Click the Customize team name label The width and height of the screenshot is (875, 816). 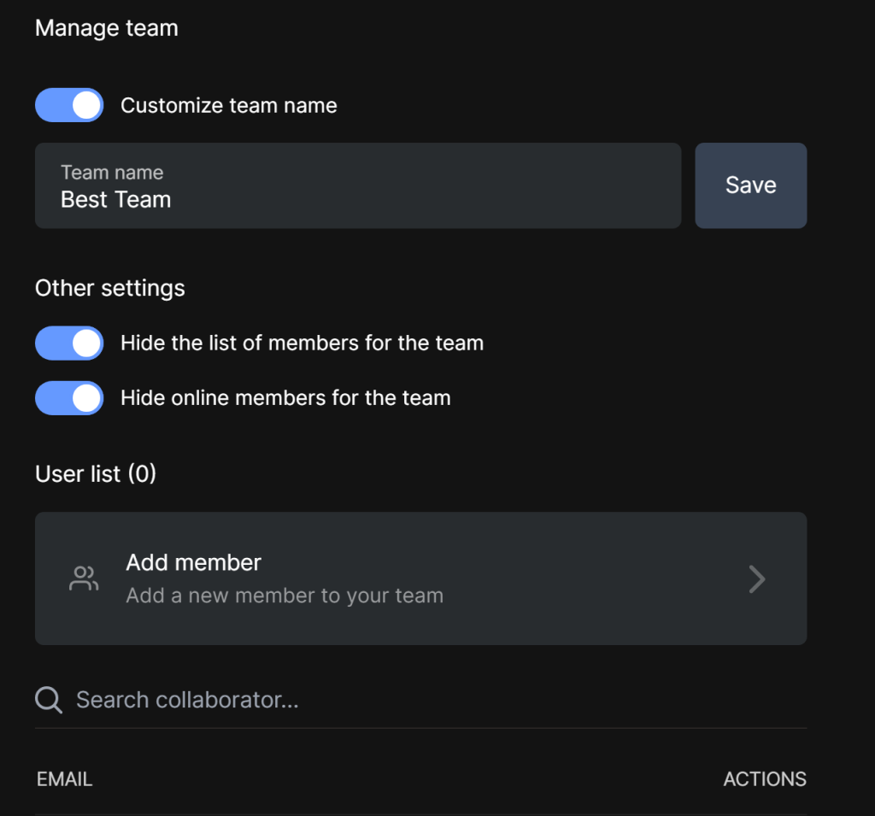point(229,105)
